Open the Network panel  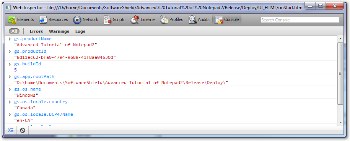[85, 19]
